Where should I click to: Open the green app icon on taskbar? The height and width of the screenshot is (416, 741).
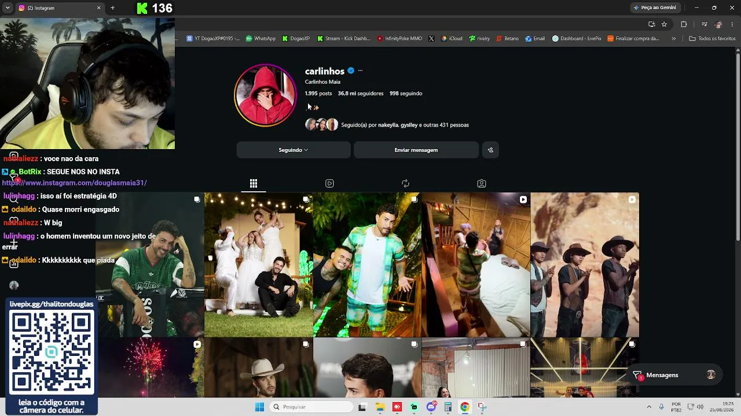[414, 407]
